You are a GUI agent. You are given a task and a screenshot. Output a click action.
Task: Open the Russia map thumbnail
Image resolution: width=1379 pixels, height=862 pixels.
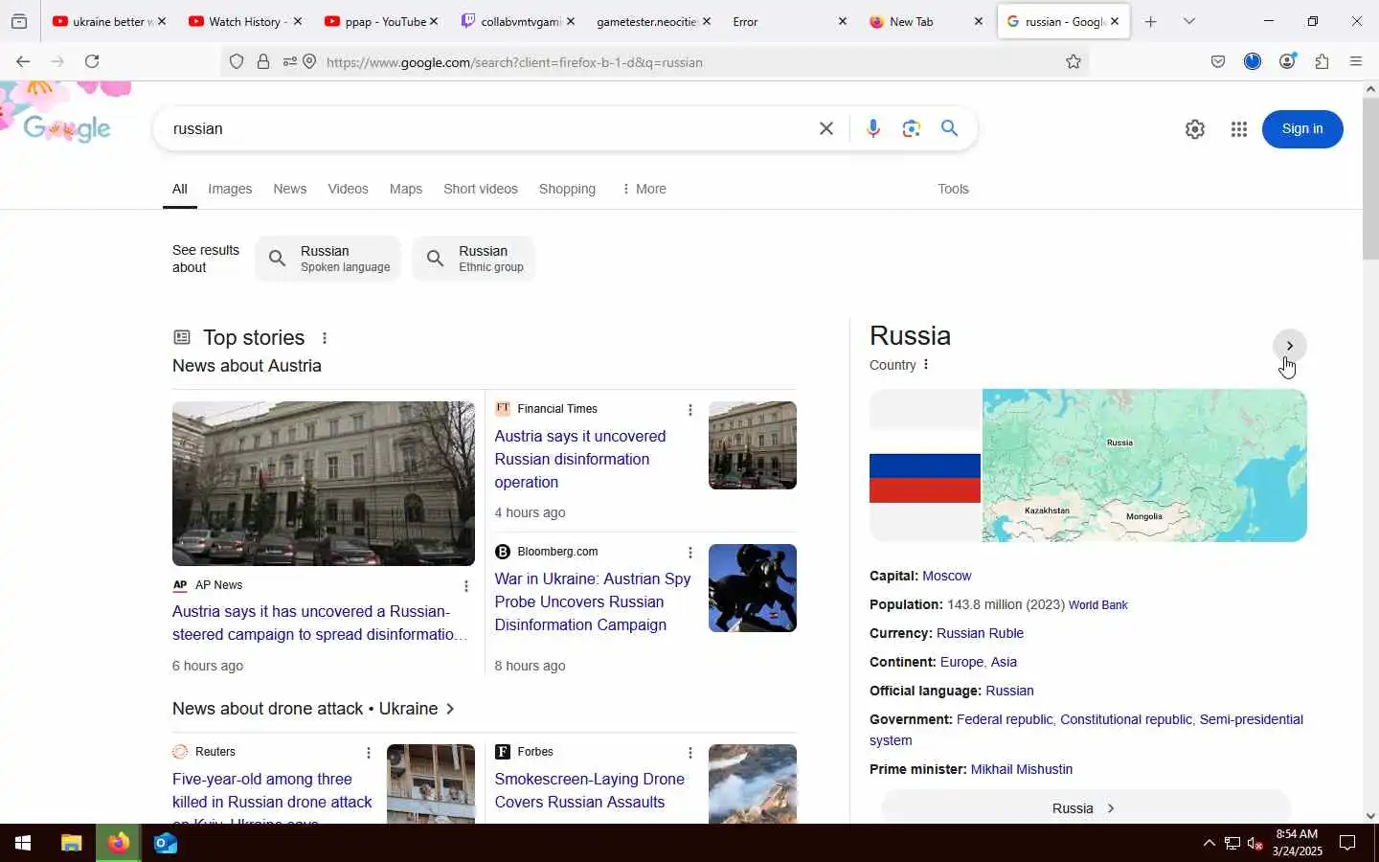pyautogui.click(x=1144, y=465)
